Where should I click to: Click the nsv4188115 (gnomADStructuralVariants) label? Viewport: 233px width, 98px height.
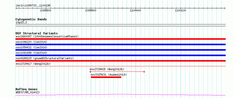(45, 58)
